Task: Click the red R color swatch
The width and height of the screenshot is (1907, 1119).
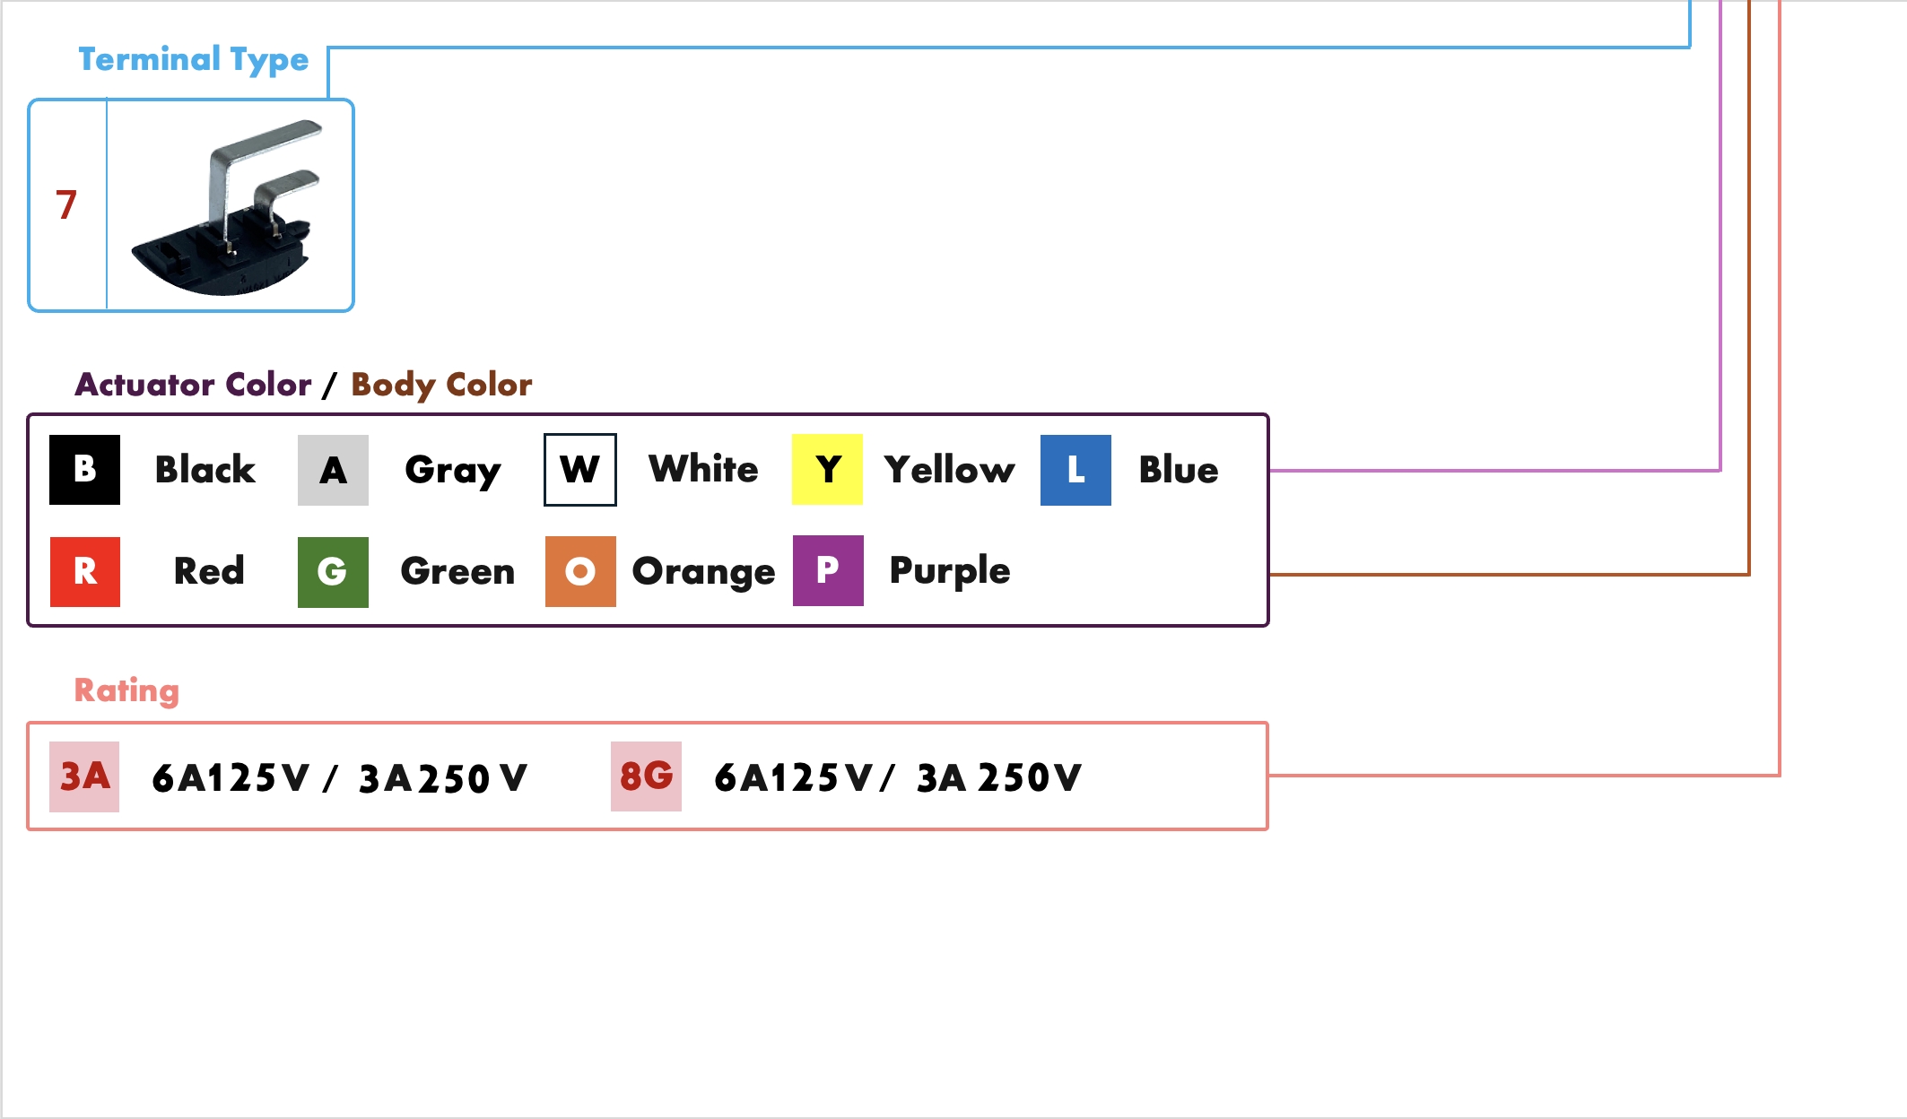Action: coord(84,572)
